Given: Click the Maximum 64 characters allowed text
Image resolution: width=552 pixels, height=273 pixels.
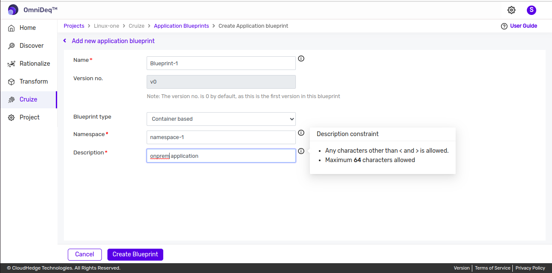Looking at the screenshot, I should 370,160.
